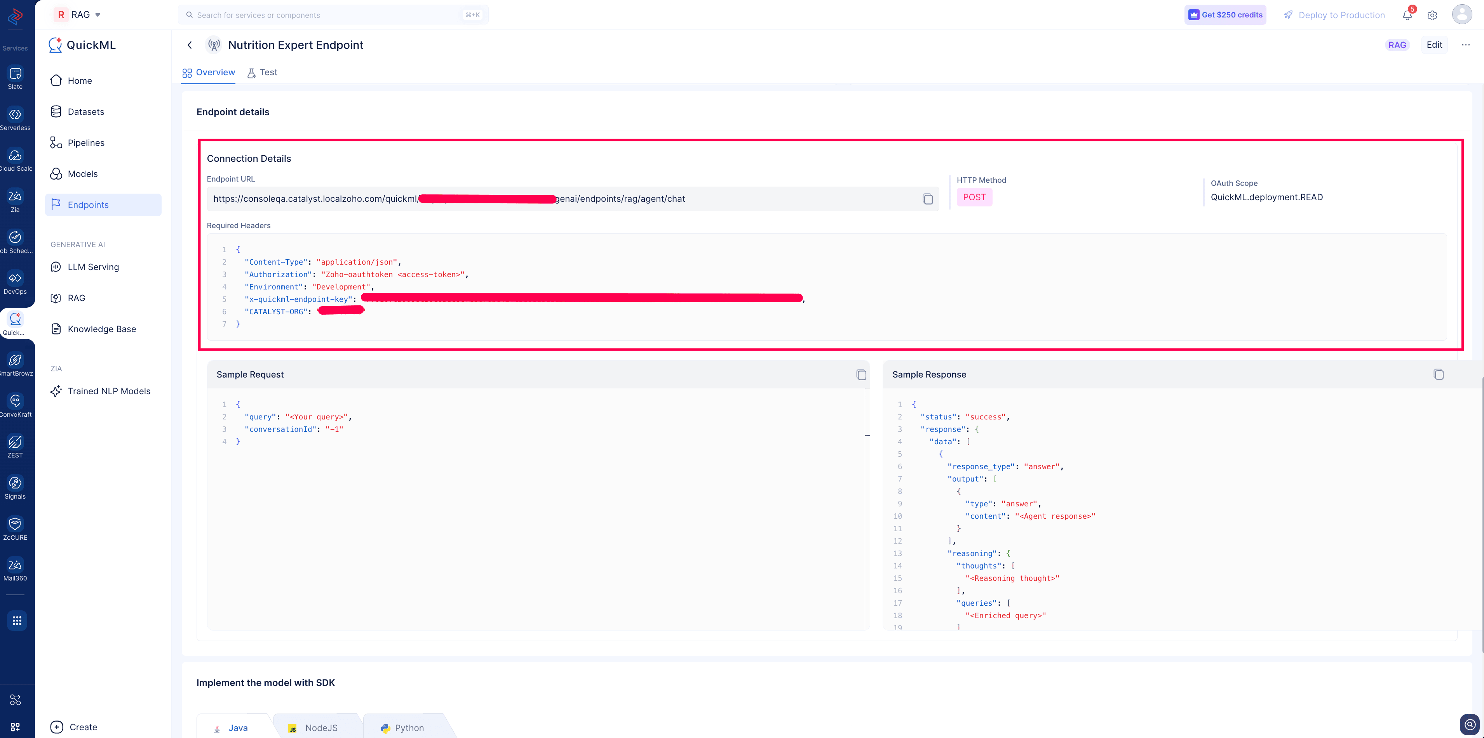
Task: Open notifications bell
Action: [1407, 15]
